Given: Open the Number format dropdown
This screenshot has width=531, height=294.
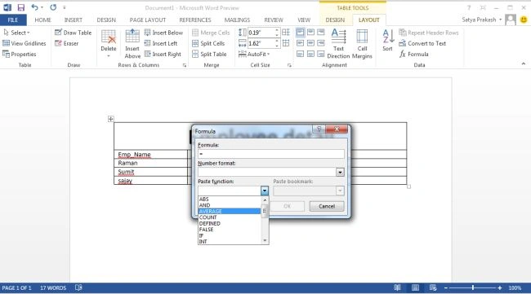Looking at the screenshot, I should 340,172.
